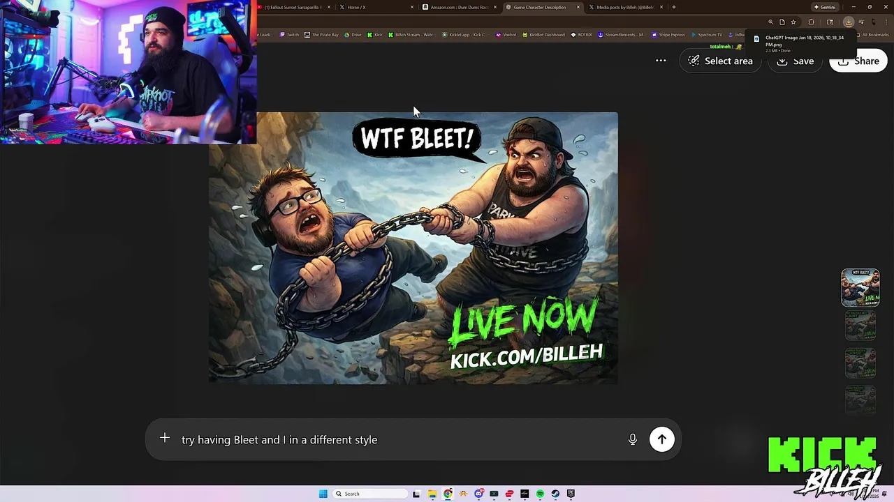
Task: Select the third image version thumbnail
Action: pyautogui.click(x=860, y=363)
